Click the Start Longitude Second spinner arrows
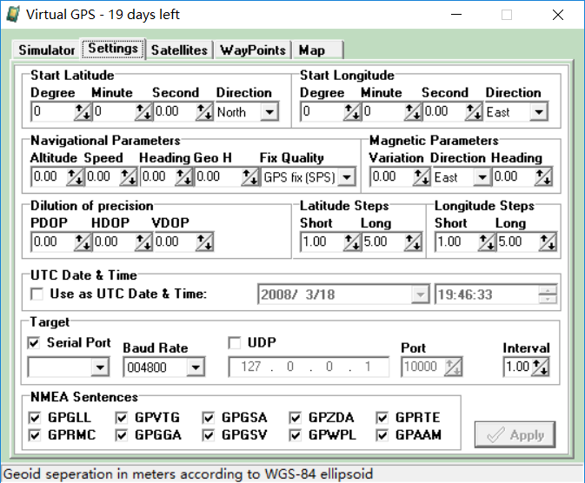The height and width of the screenshot is (483, 585). coord(474,111)
